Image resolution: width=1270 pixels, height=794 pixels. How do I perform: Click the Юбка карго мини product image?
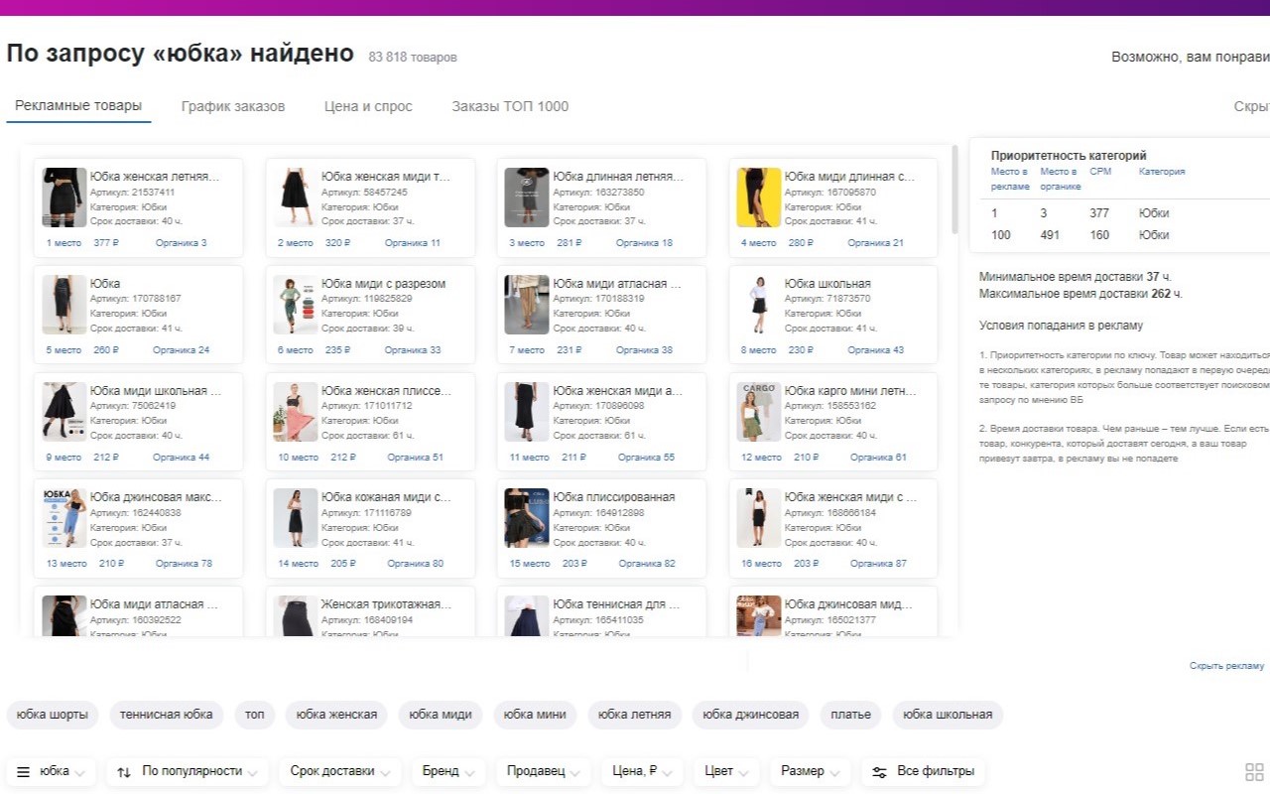tap(758, 412)
